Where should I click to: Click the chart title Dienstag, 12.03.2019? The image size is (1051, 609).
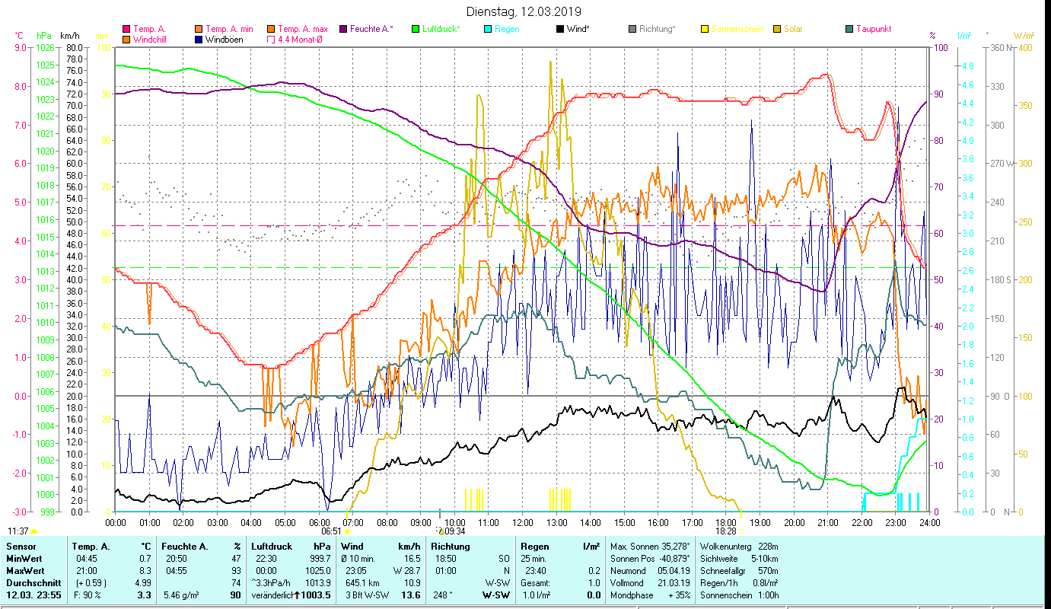pyautogui.click(x=523, y=11)
